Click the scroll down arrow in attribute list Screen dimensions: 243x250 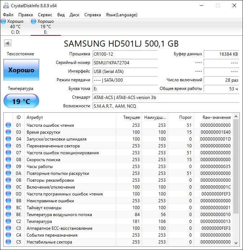click(x=236, y=243)
